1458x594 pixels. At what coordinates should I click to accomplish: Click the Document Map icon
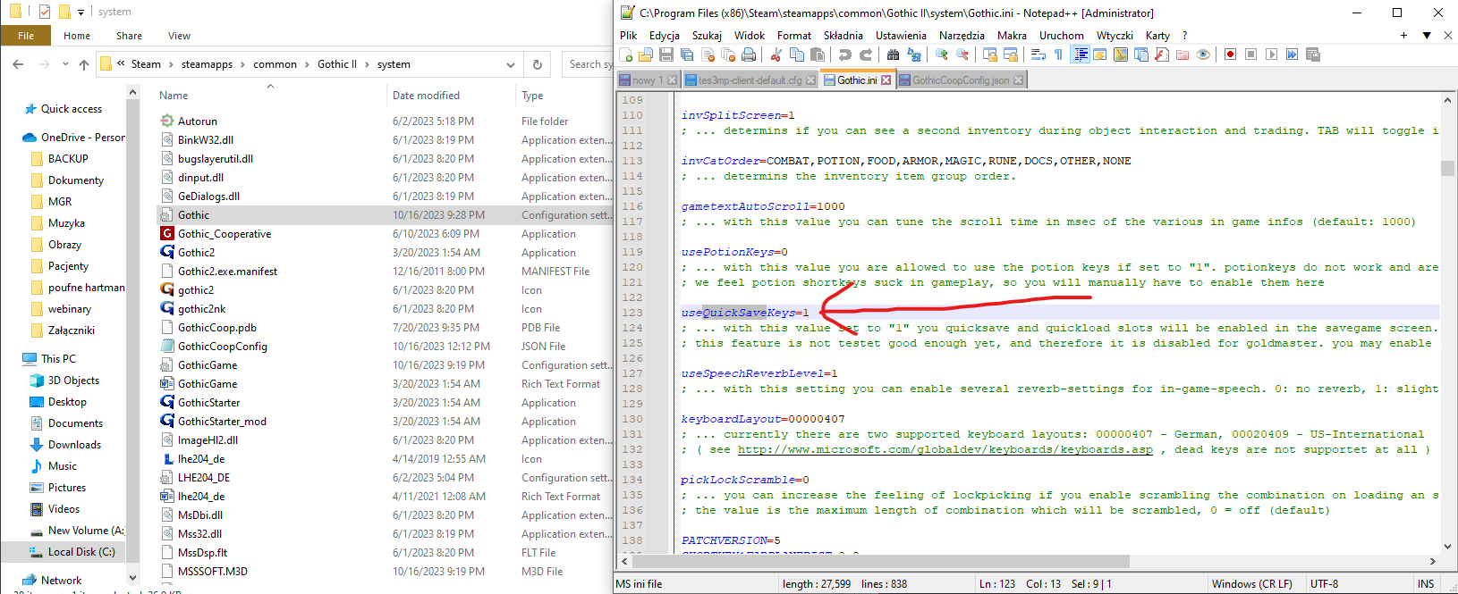pos(1121,54)
